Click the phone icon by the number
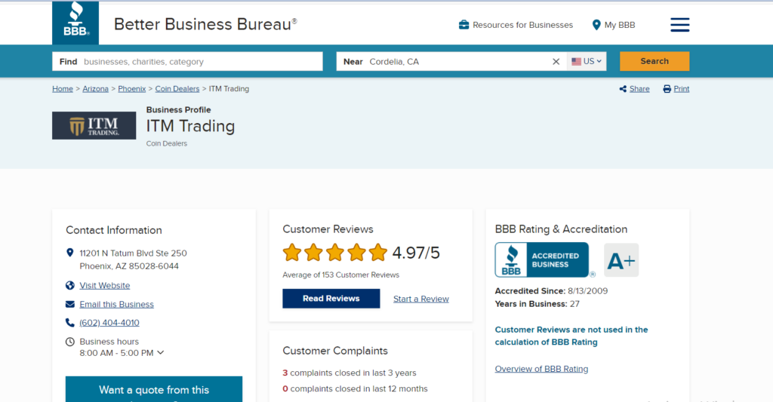 coord(70,323)
